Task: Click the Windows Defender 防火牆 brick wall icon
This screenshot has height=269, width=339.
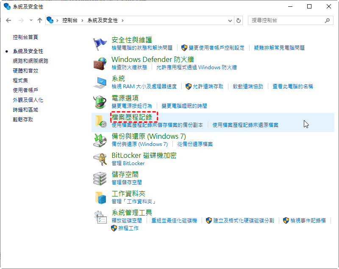Action: point(100,63)
